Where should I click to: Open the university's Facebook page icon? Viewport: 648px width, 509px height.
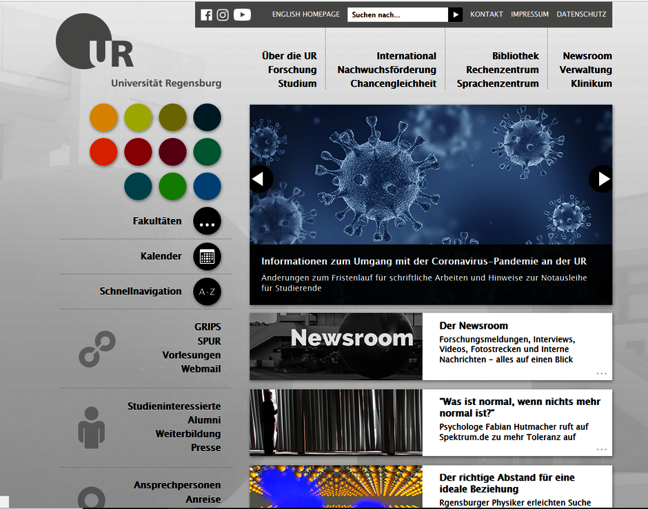tap(206, 14)
